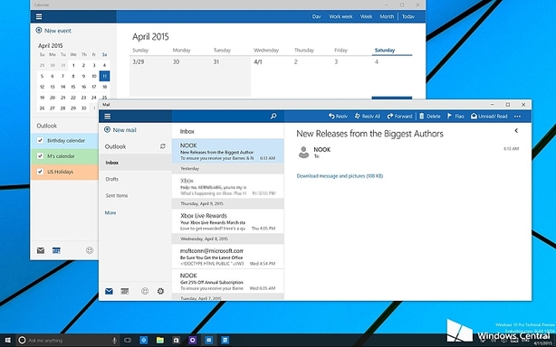The height and width of the screenshot is (347, 556).
Task: Toggle Unread/Read for the message
Action: click(489, 116)
